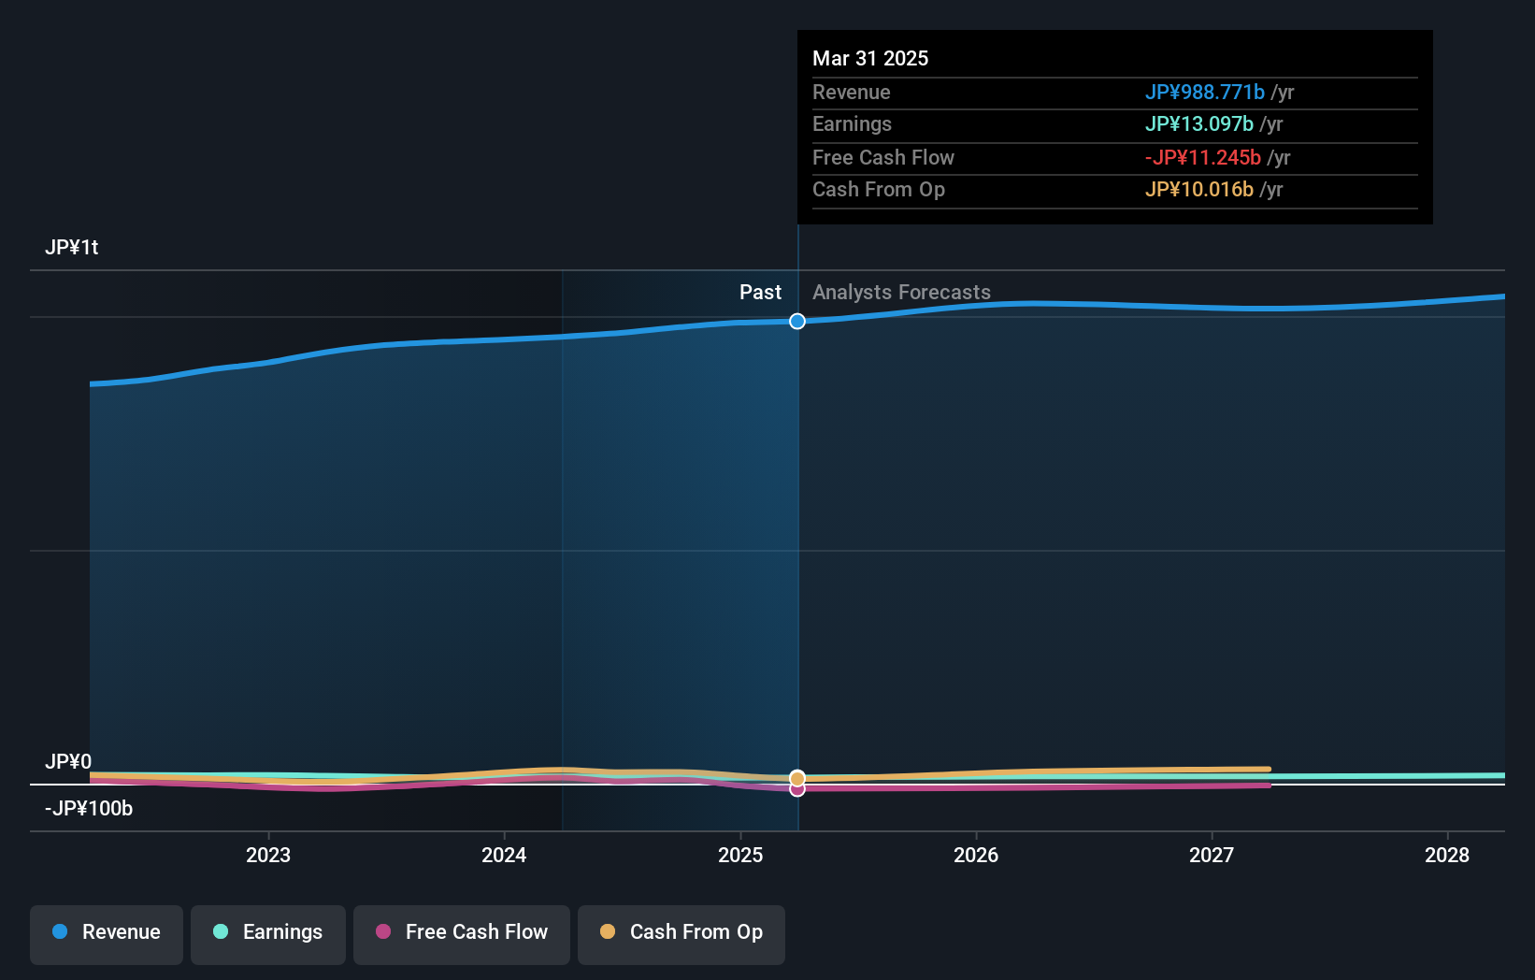Select the orange Cash From Op data point marker
1535x980 pixels.
(797, 778)
